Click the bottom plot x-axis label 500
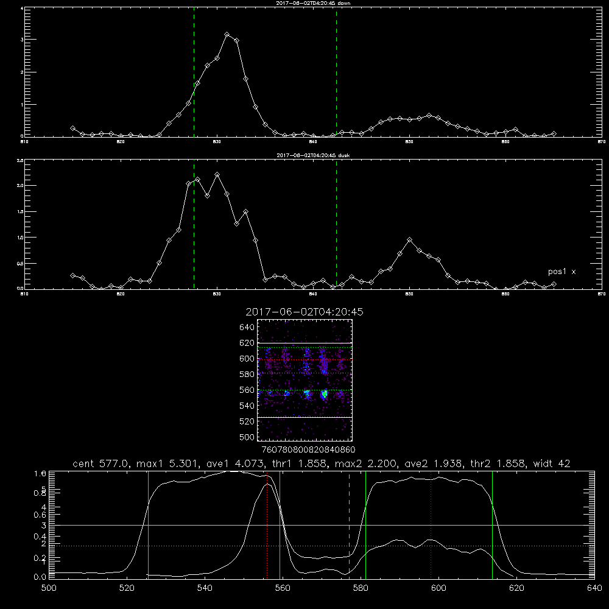 coord(49,588)
